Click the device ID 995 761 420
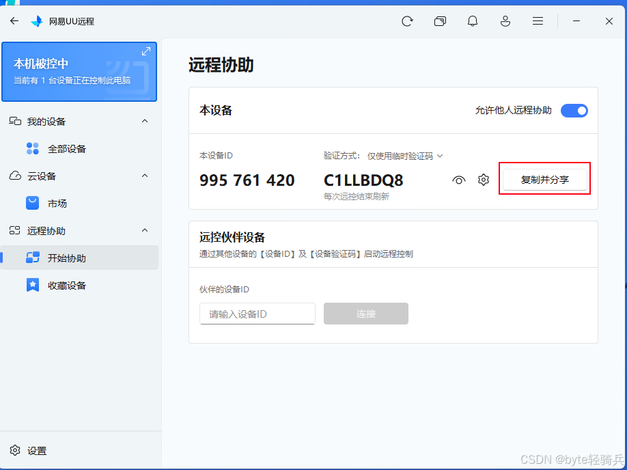This screenshot has height=470, width=627. pos(247,180)
